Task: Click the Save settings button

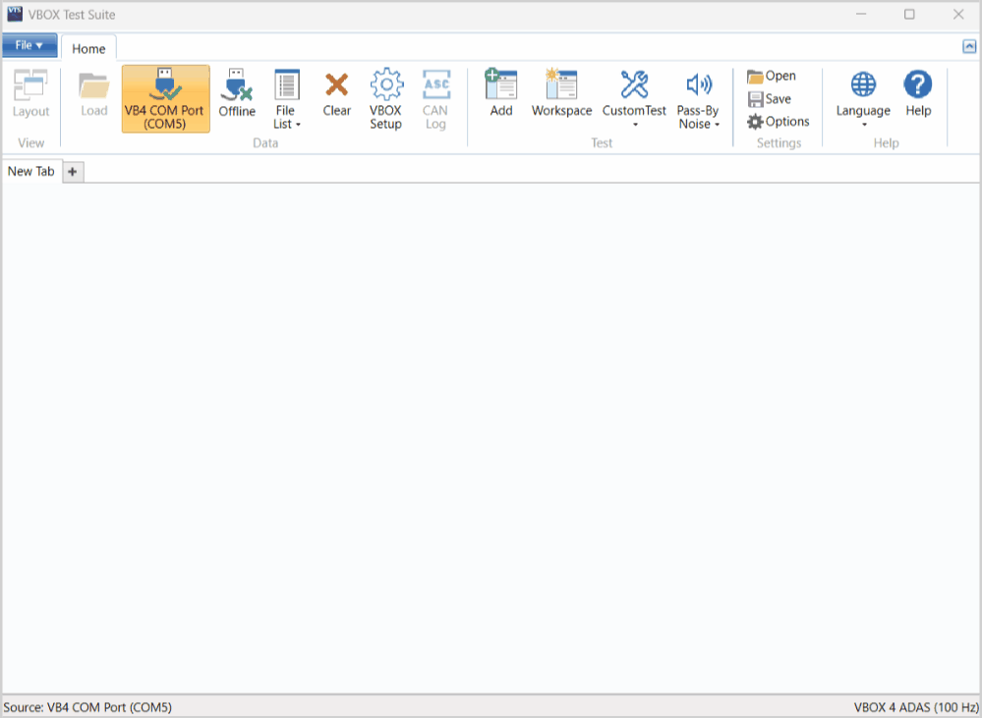Action: (x=770, y=98)
